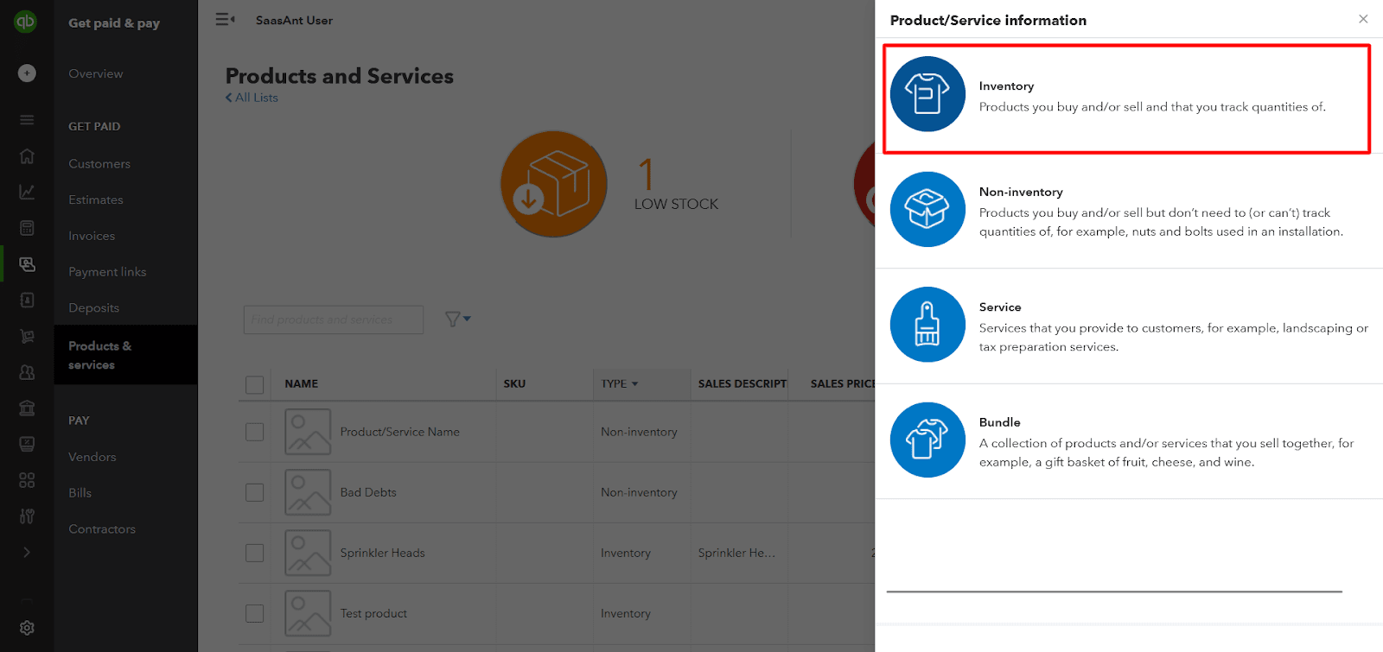Open the Home house icon
The image size is (1383, 652).
27,156
